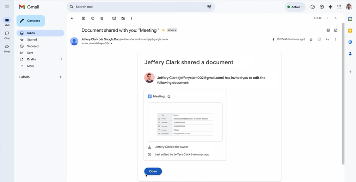The height and width of the screenshot is (182, 356).
Task: Delete the email with trash icon
Action: coord(102,18)
